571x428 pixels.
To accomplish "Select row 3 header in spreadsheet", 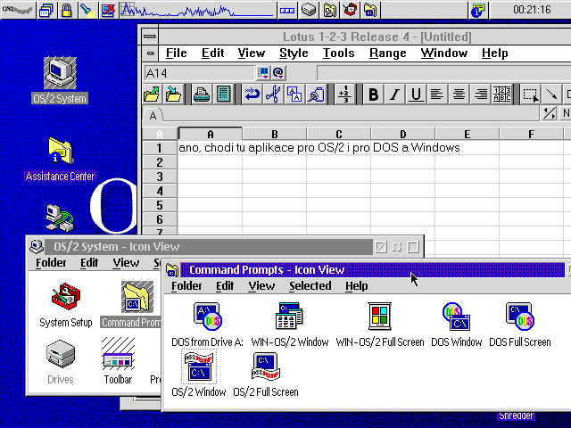I will point(160,177).
